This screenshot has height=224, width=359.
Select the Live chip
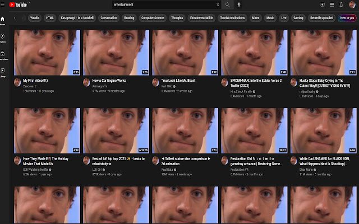coord(284,18)
